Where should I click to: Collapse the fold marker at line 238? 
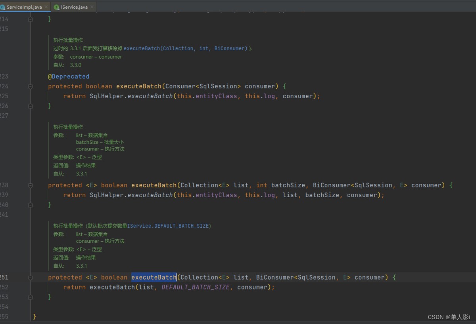click(x=31, y=185)
